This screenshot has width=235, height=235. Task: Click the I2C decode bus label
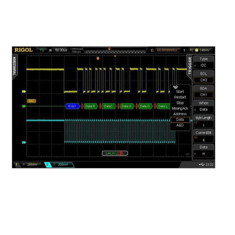[x=31, y=101]
